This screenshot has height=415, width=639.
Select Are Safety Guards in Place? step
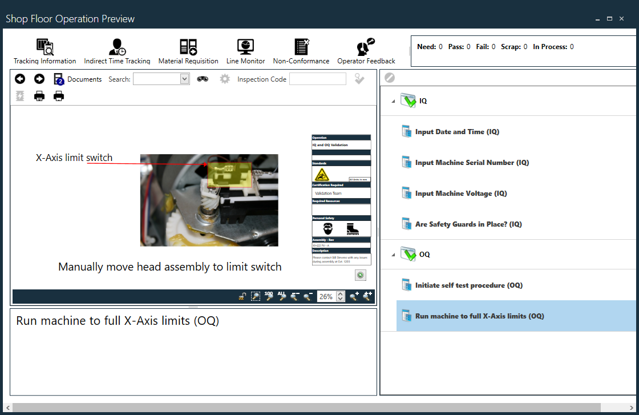tap(468, 224)
